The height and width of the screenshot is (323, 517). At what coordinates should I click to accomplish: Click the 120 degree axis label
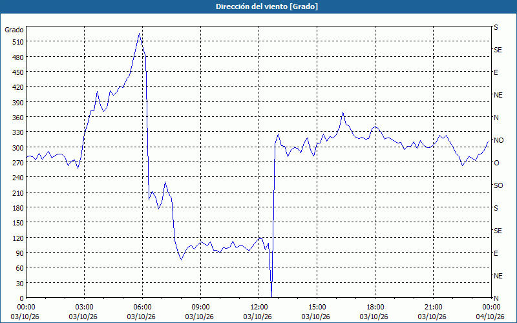(x=17, y=238)
